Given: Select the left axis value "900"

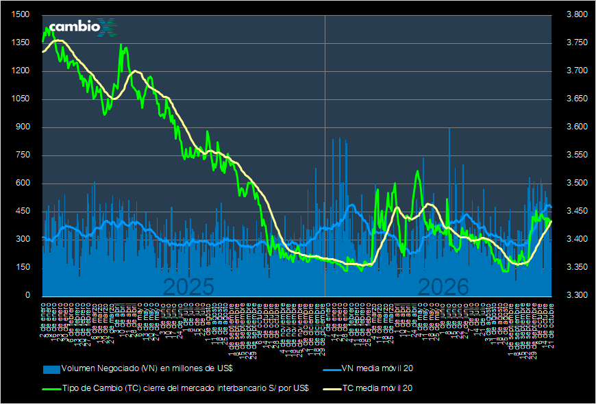Looking at the screenshot, I should click(22, 127).
